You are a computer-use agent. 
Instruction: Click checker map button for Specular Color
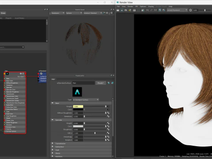[108, 126]
